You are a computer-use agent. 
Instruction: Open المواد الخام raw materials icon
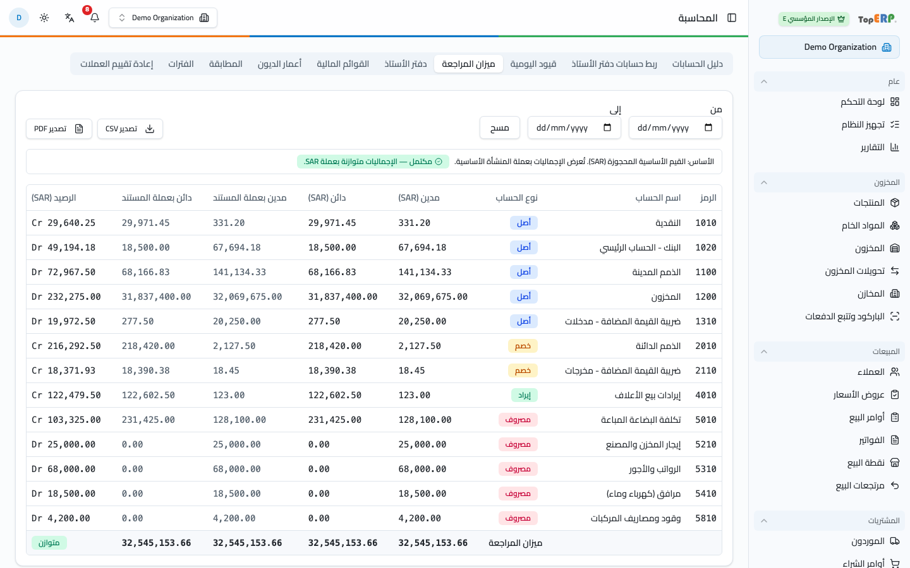(x=895, y=225)
